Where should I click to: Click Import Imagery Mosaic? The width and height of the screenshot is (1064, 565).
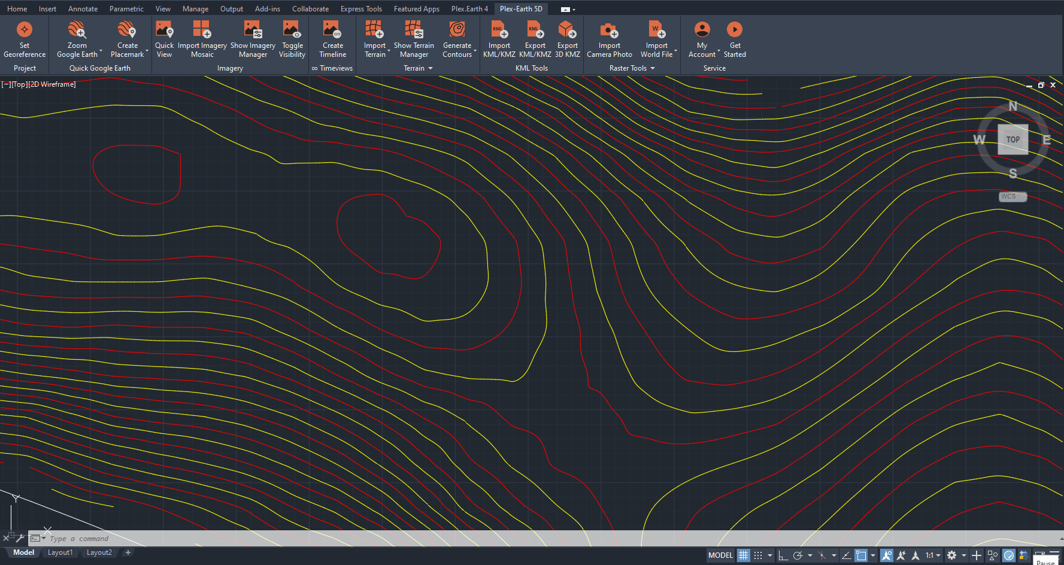click(202, 40)
